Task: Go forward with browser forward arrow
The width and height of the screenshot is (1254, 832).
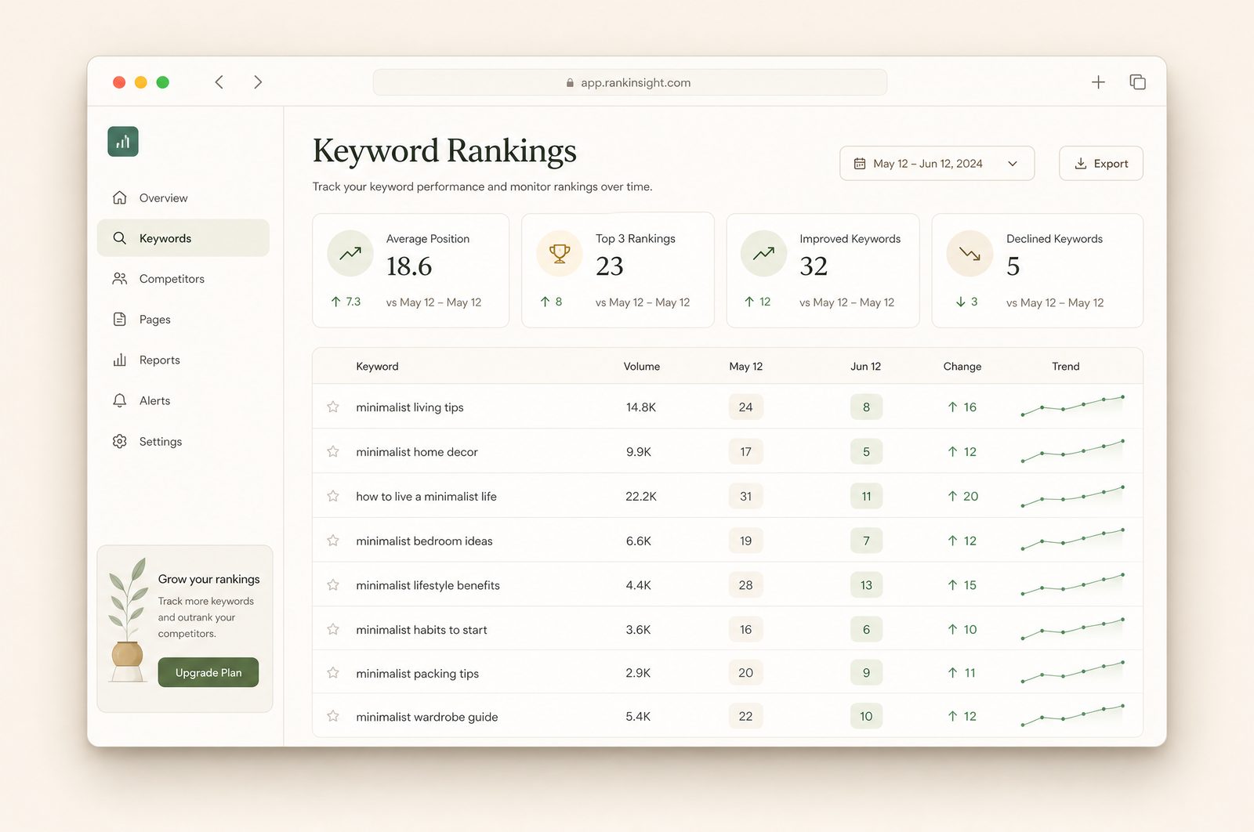Action: [258, 82]
